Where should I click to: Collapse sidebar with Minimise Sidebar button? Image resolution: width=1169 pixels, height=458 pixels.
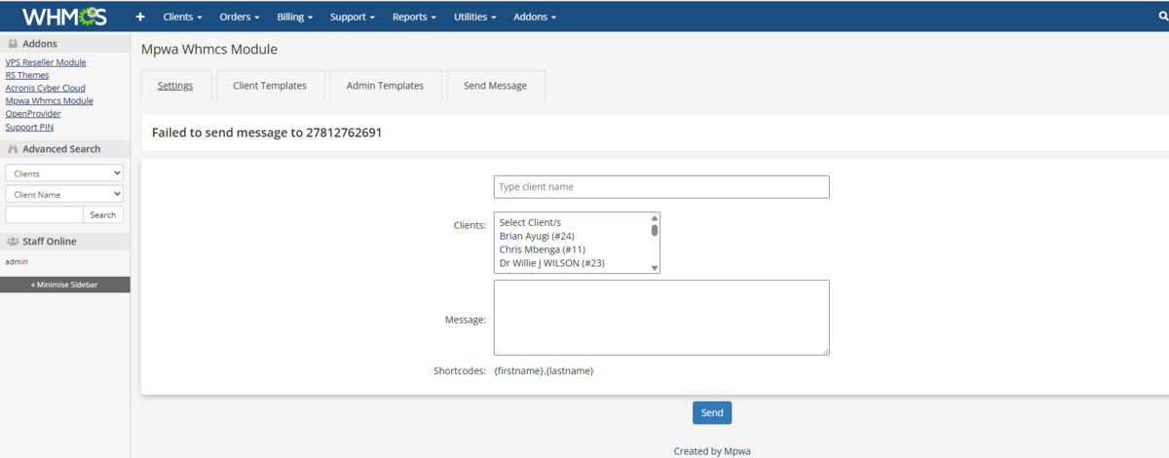[65, 285]
